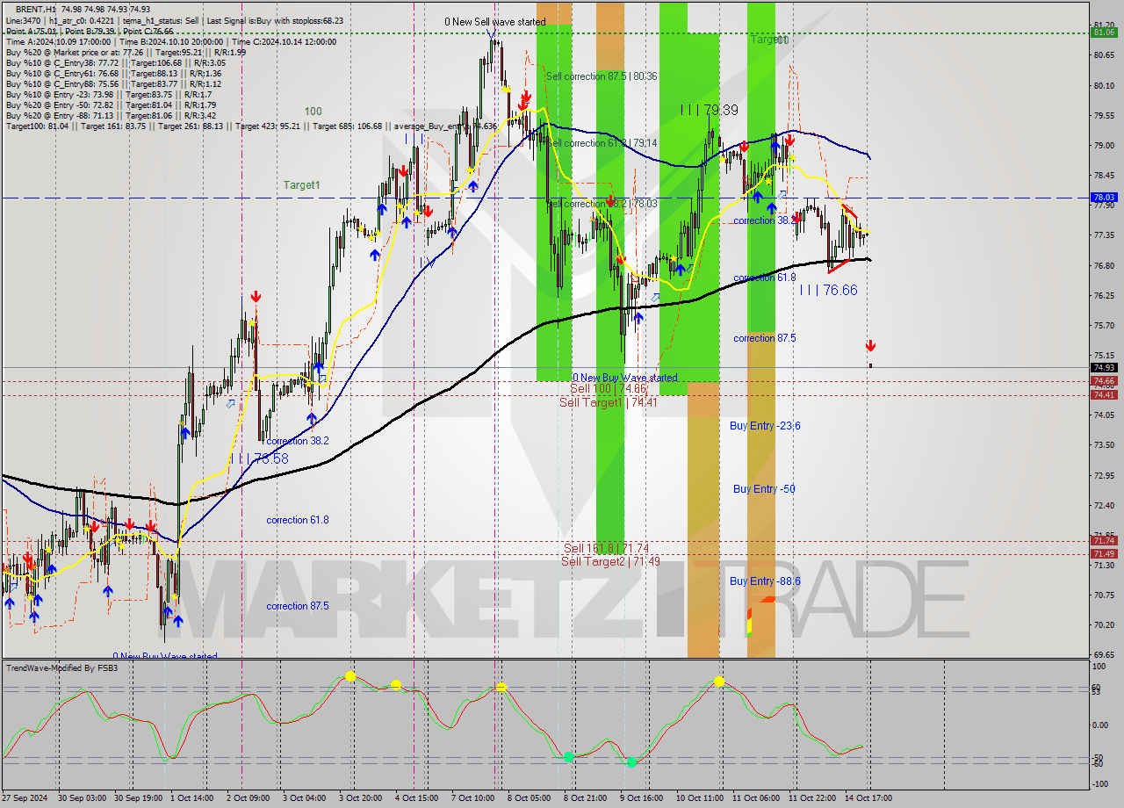
Task: Click the '0 New Sell wave started' label
Action: tap(494, 21)
